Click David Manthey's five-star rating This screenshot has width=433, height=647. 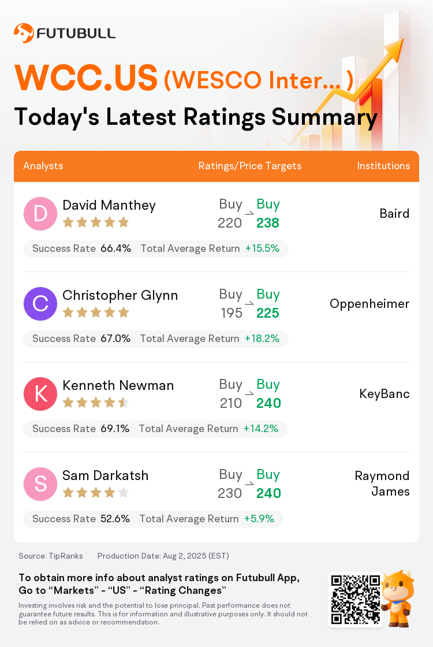tap(96, 223)
